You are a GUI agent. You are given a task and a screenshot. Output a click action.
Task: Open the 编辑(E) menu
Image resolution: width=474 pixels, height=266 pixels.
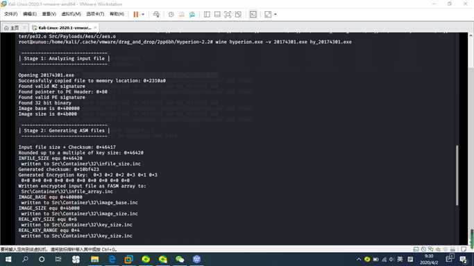30,14
